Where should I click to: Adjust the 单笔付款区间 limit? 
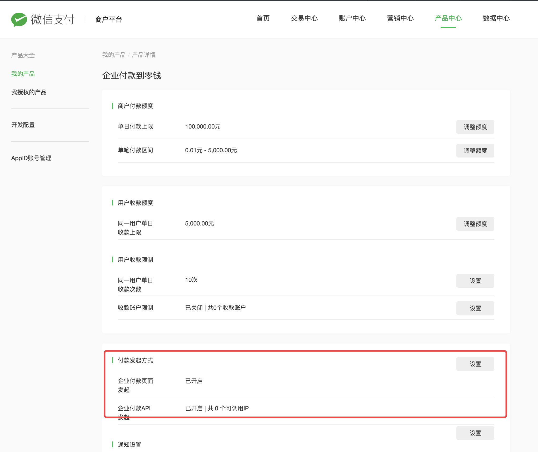pos(475,151)
